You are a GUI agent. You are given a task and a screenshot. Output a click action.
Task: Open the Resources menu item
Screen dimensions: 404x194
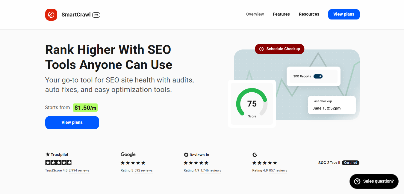(x=309, y=14)
